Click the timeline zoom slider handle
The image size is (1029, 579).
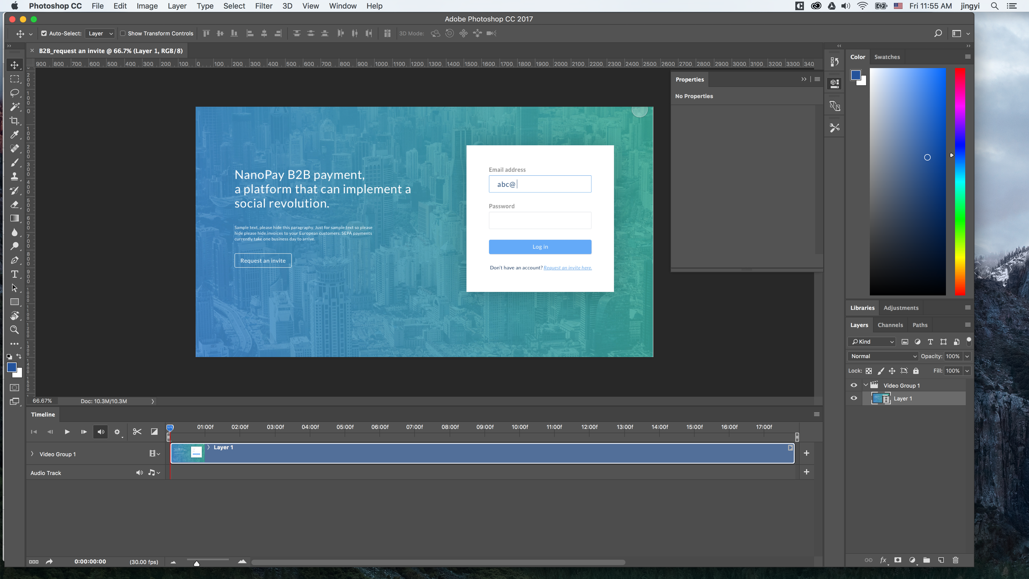point(196,563)
